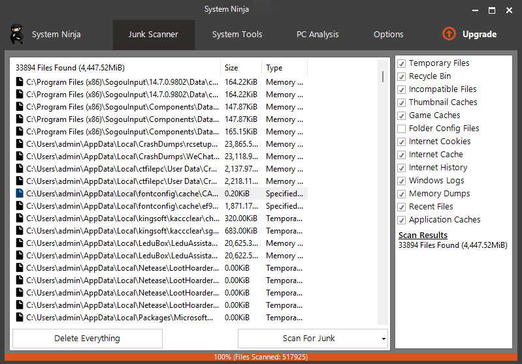Click file icon of 20,625.3 LeduBox row
Screen dimensions: 522x364
click(20, 243)
